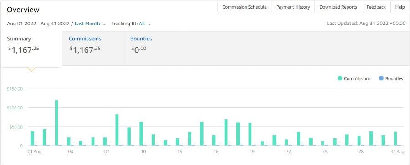The height and width of the screenshot is (165, 410).
Task: Click the commission bar above 10 on the axis
Action: coord(141,134)
